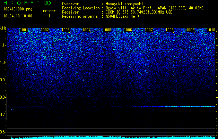Click the date stamp 10.04.10 10:00

(x=18, y=16)
